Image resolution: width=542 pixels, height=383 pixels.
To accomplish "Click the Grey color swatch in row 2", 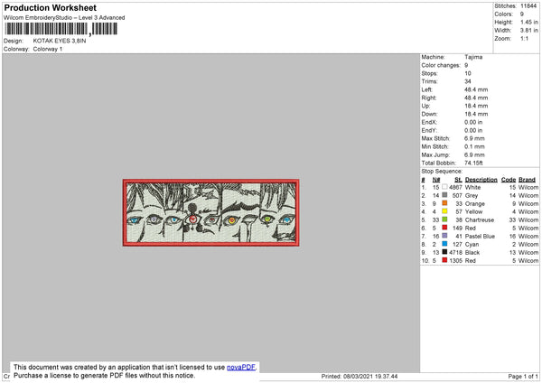I will pyautogui.click(x=444, y=195).
